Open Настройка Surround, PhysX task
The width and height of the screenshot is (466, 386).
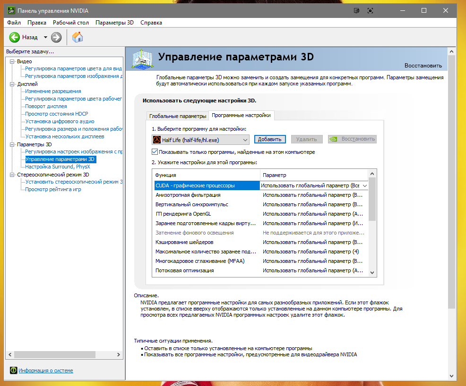(x=58, y=167)
